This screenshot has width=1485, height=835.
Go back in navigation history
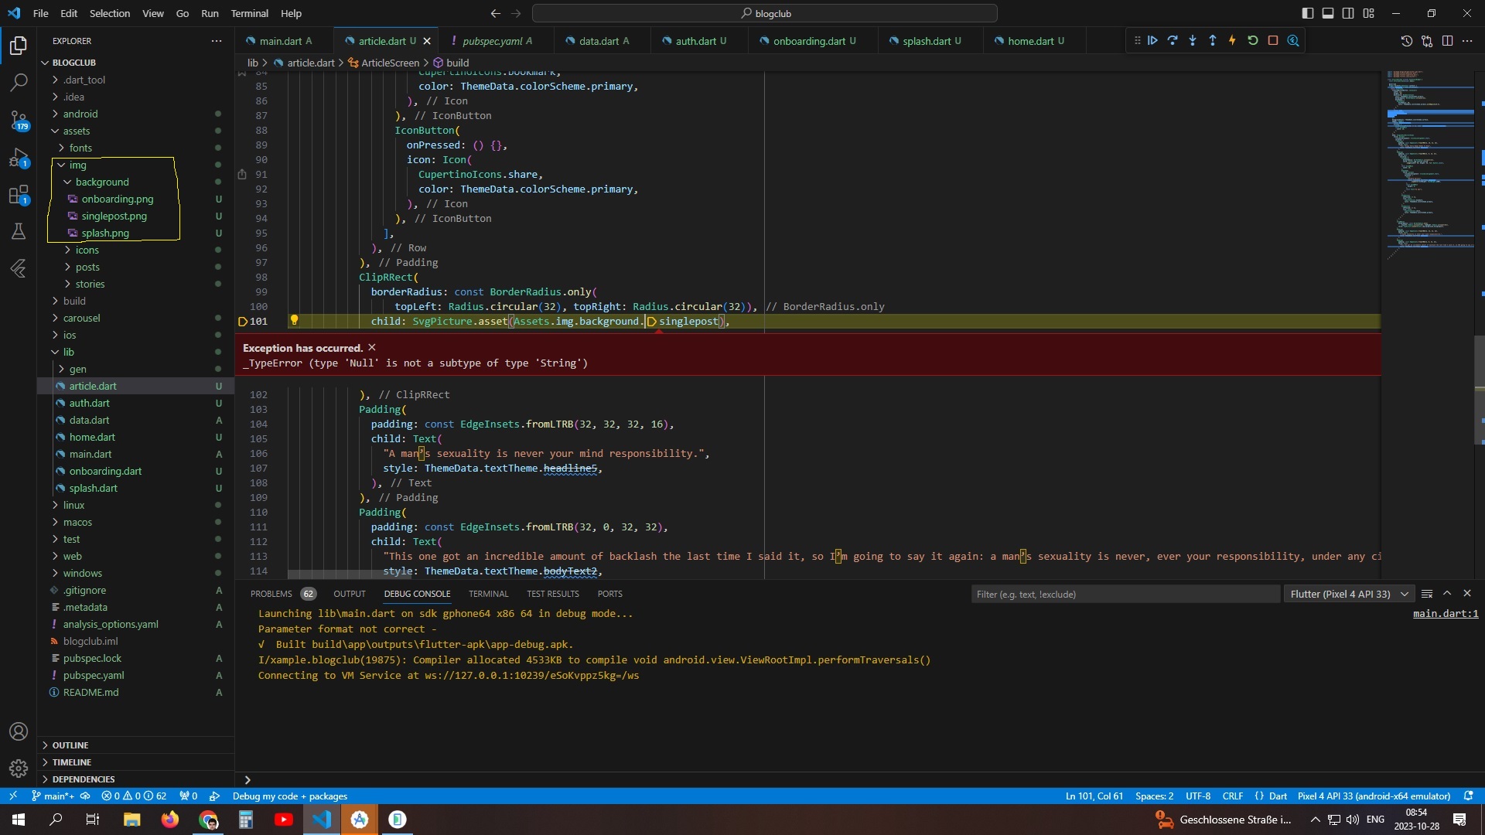(x=496, y=13)
